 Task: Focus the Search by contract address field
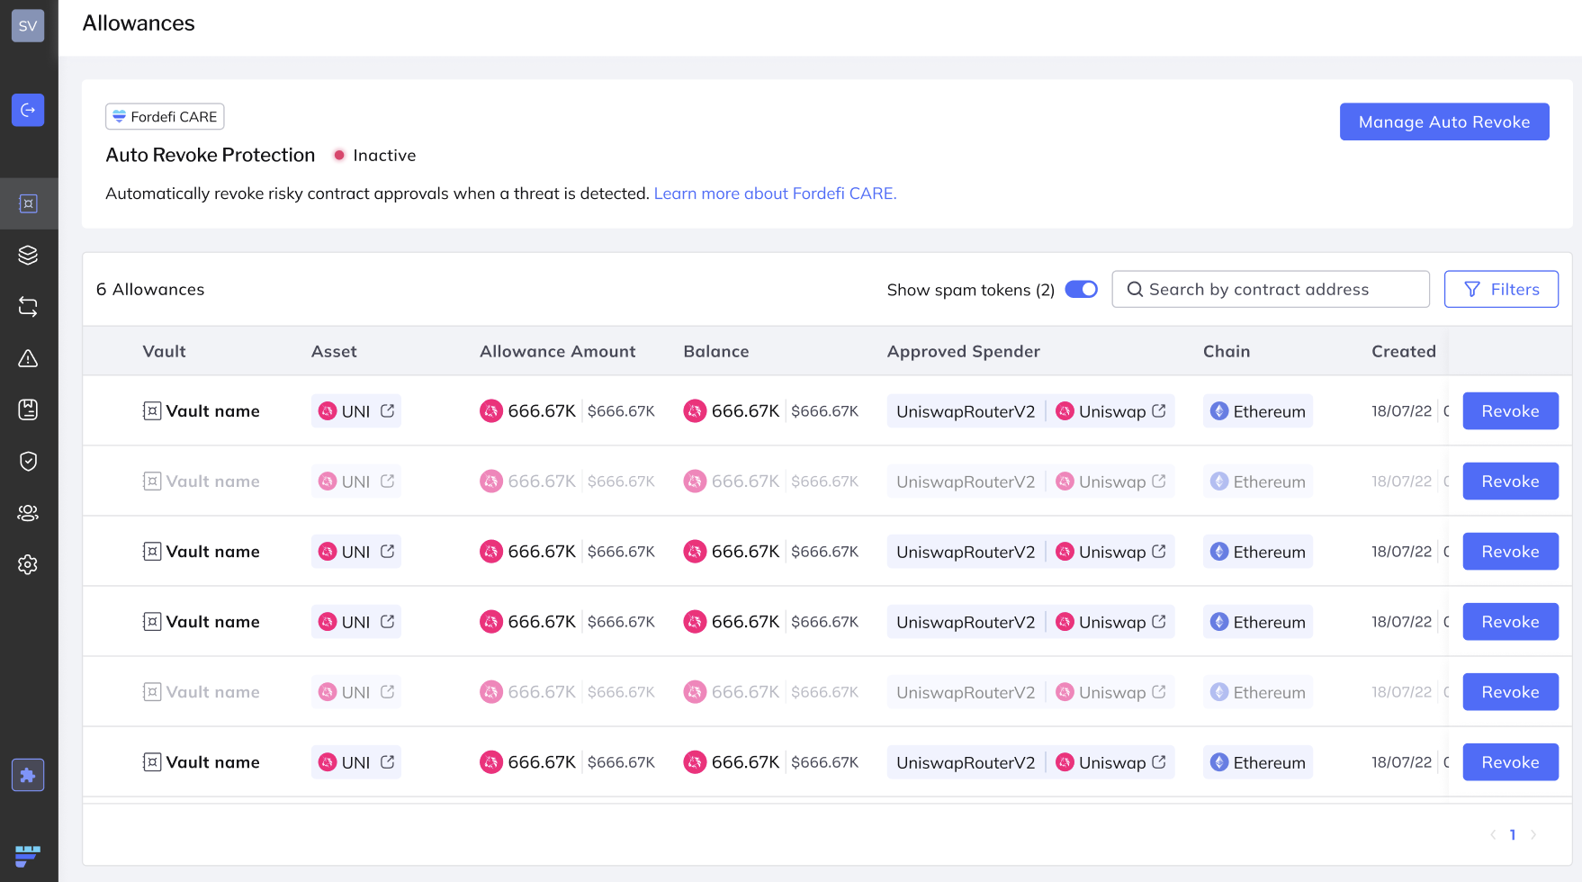[x=1271, y=289]
